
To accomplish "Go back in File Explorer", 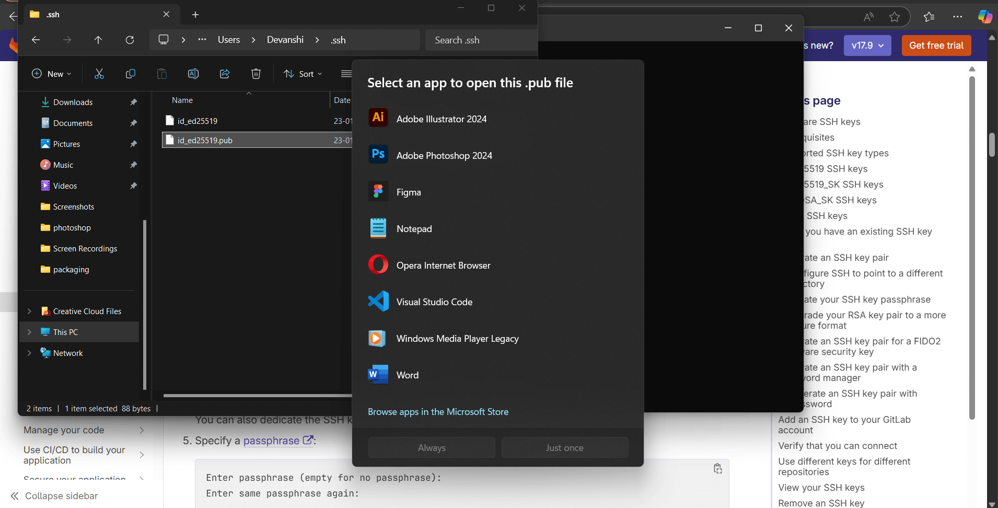I will point(36,40).
